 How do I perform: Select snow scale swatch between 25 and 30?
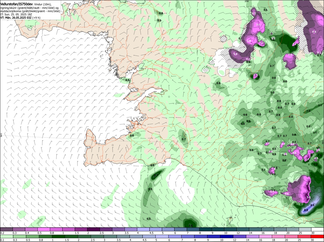305,229
